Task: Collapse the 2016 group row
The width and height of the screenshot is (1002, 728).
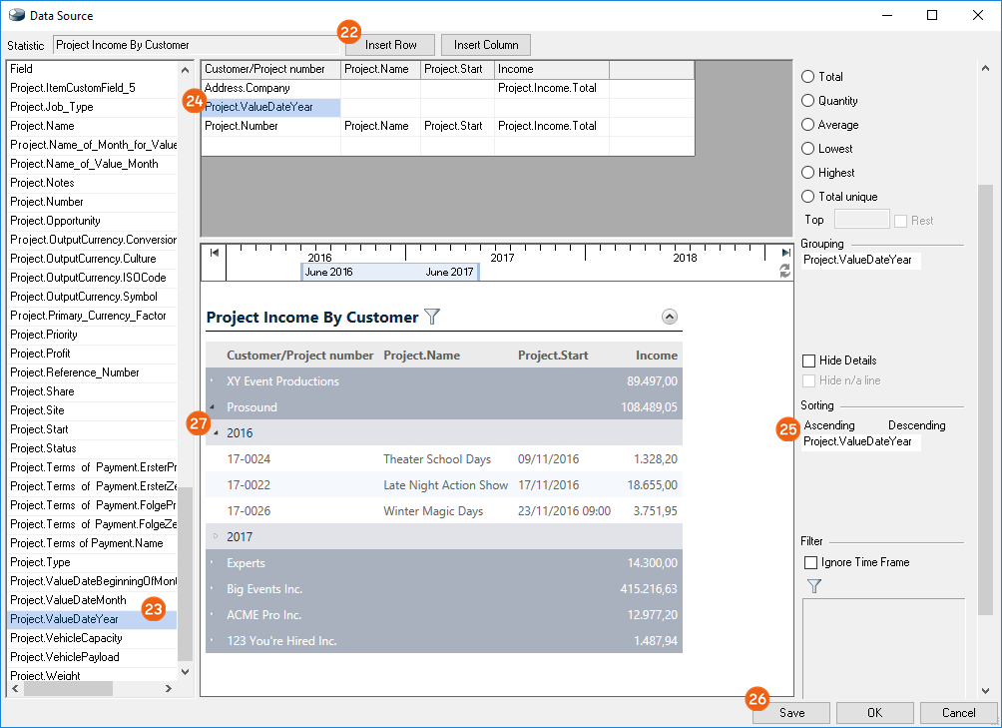Action: point(214,433)
